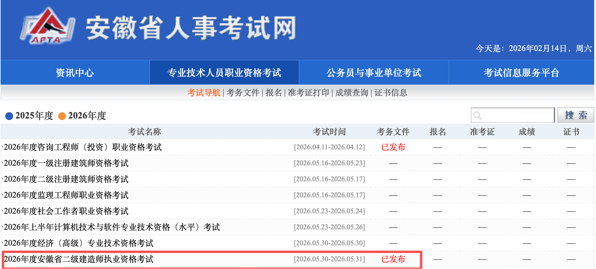Open 2026年度一级注册建筑师资格考试 entry

66,163
